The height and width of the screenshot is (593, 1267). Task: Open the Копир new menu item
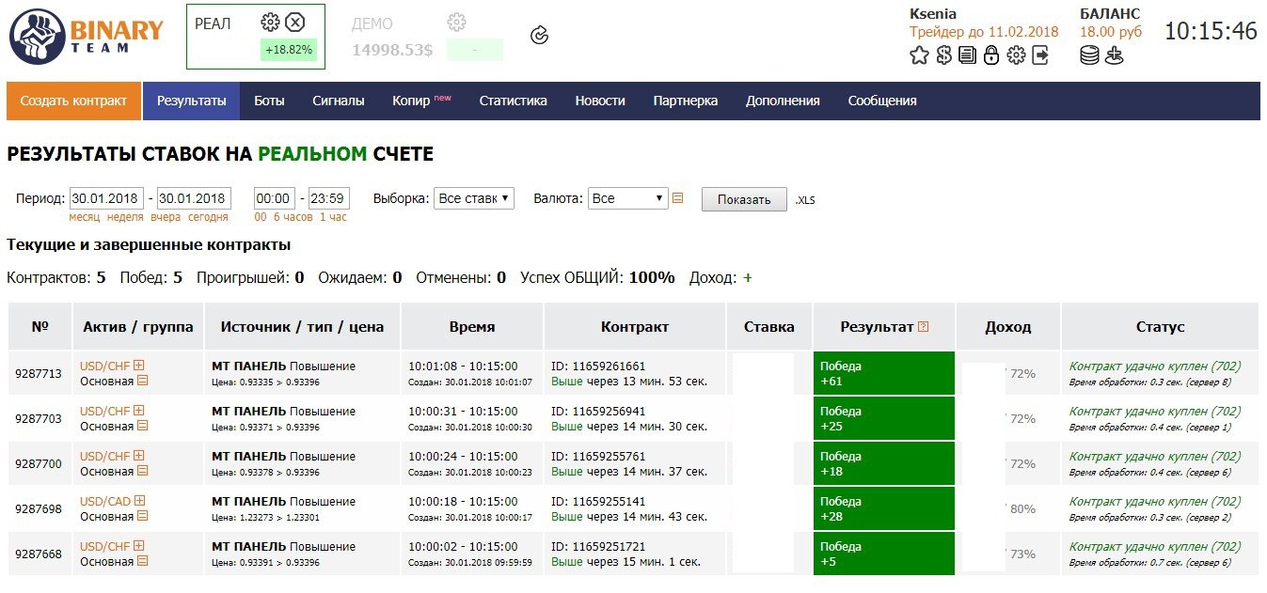tap(421, 101)
